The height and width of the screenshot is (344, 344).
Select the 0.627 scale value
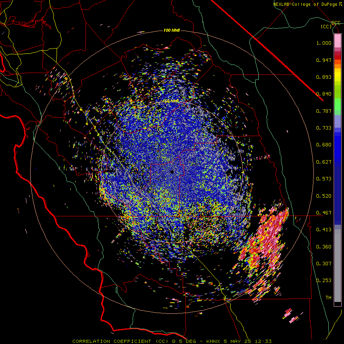[x=324, y=162]
